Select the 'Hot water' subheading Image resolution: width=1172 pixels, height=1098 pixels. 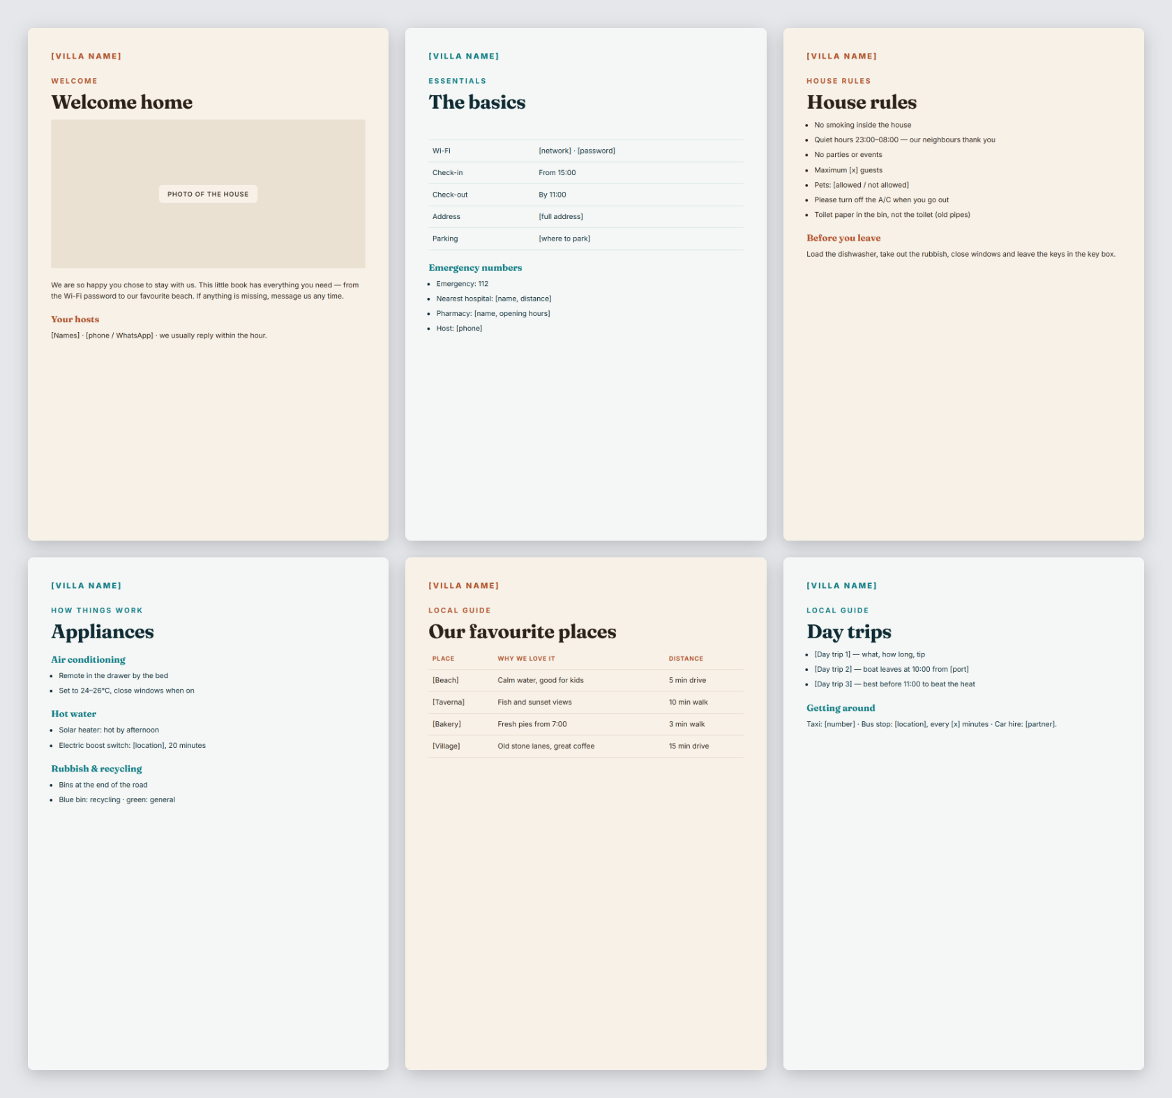74,714
